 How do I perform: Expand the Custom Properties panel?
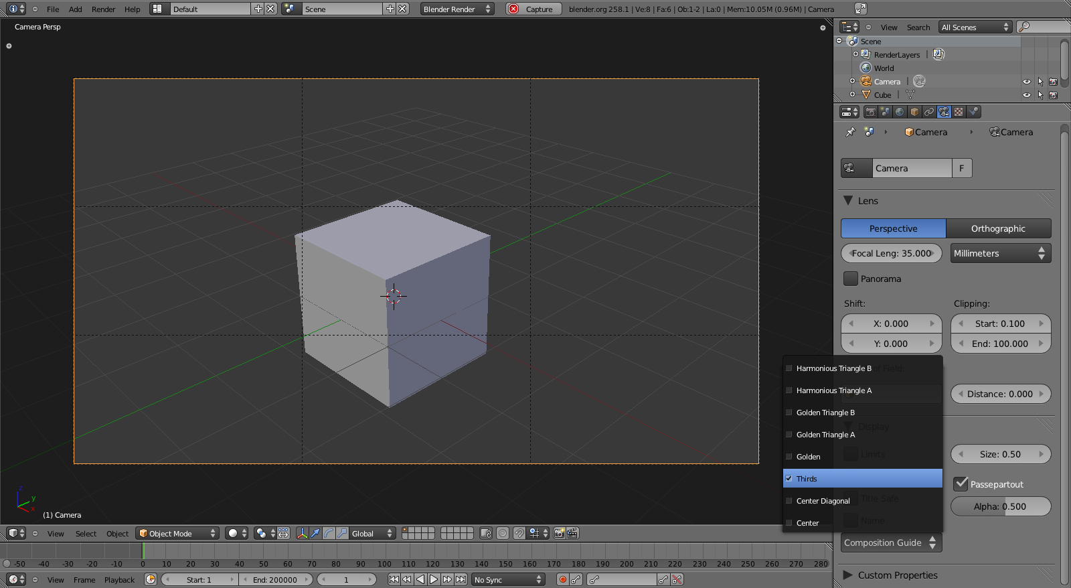[x=848, y=575]
